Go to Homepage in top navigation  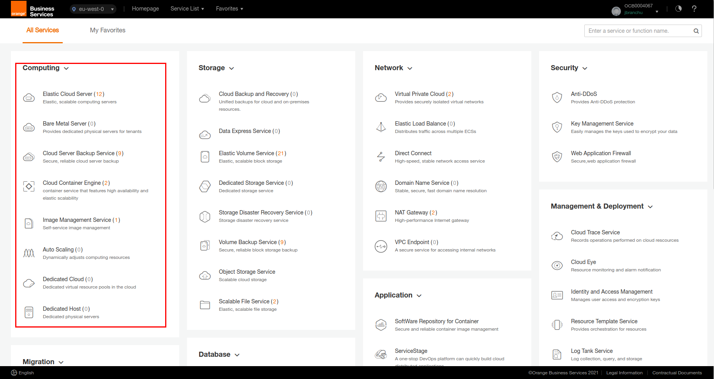coord(145,9)
